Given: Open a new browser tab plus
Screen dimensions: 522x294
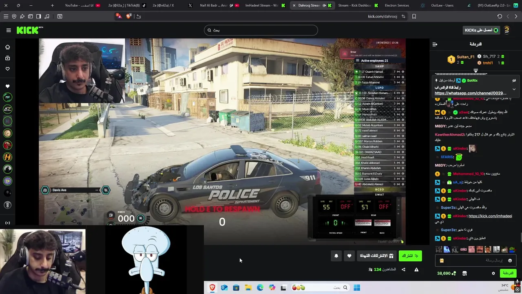Looking at the screenshot, I should point(52,5).
